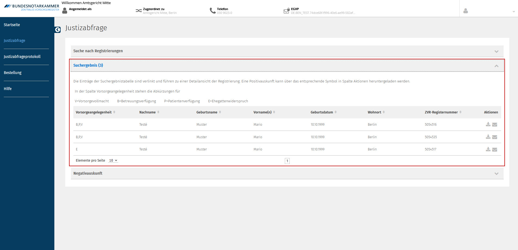Click the EGVP mailbox icon
This screenshot has width=518, height=250.
(x=286, y=11)
